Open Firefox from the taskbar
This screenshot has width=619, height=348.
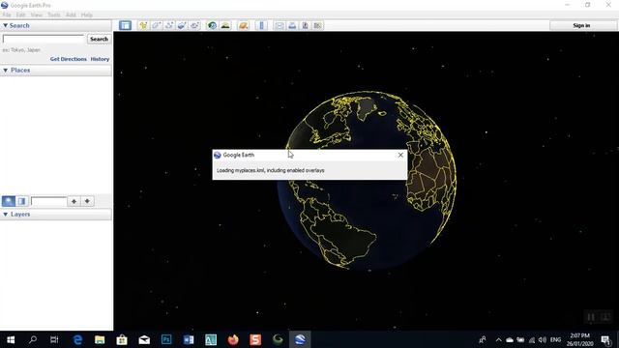(x=233, y=339)
